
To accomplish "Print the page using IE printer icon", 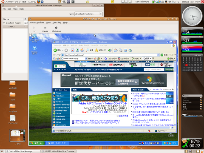I will click(121, 50).
